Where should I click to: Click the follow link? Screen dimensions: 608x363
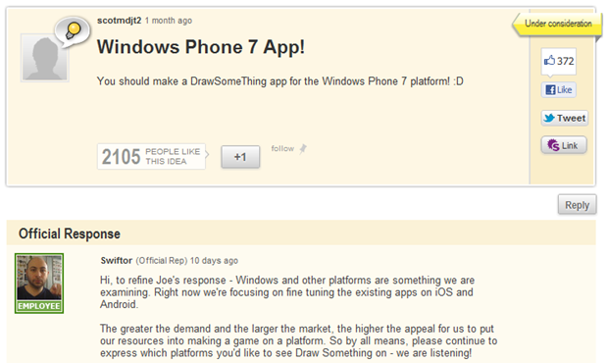pos(282,148)
